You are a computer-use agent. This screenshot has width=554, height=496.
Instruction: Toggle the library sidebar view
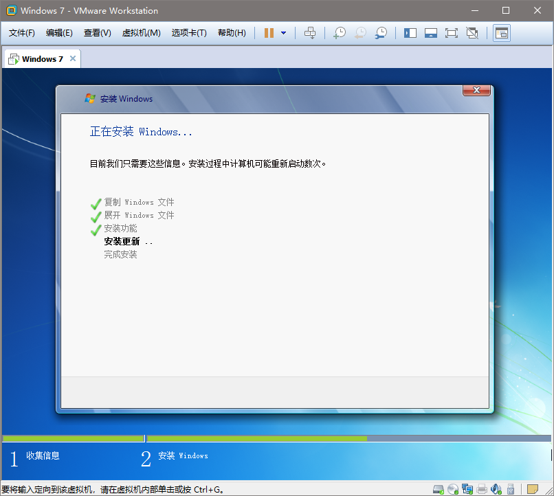(x=410, y=33)
